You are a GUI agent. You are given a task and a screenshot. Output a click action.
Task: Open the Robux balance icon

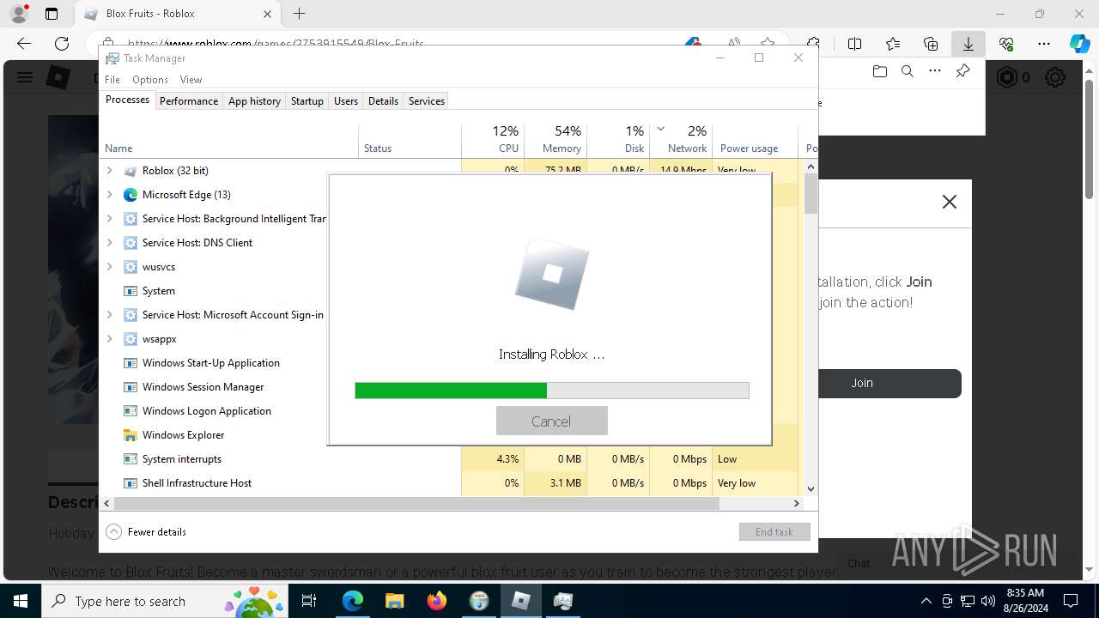click(x=1007, y=78)
